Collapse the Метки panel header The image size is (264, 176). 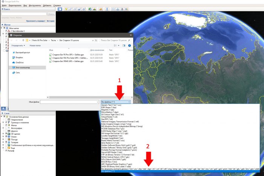(x=28, y=25)
